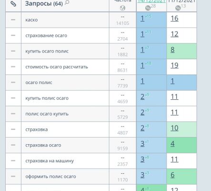Click the Запросы (64) column header
211x191 pixels.
44,3
